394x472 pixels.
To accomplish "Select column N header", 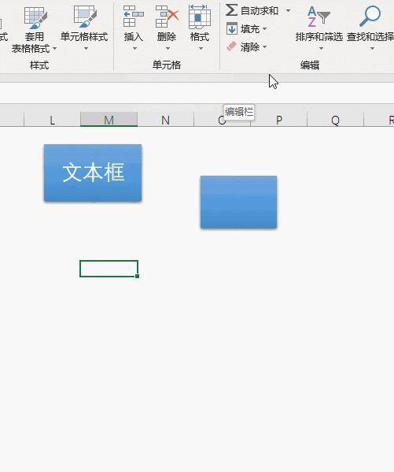I will [166, 120].
